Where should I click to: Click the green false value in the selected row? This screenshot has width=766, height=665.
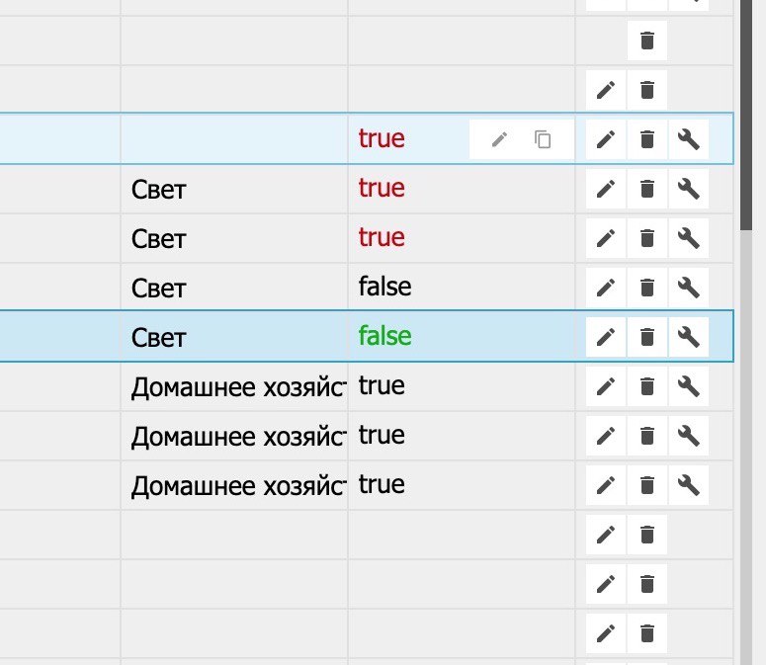coord(384,336)
